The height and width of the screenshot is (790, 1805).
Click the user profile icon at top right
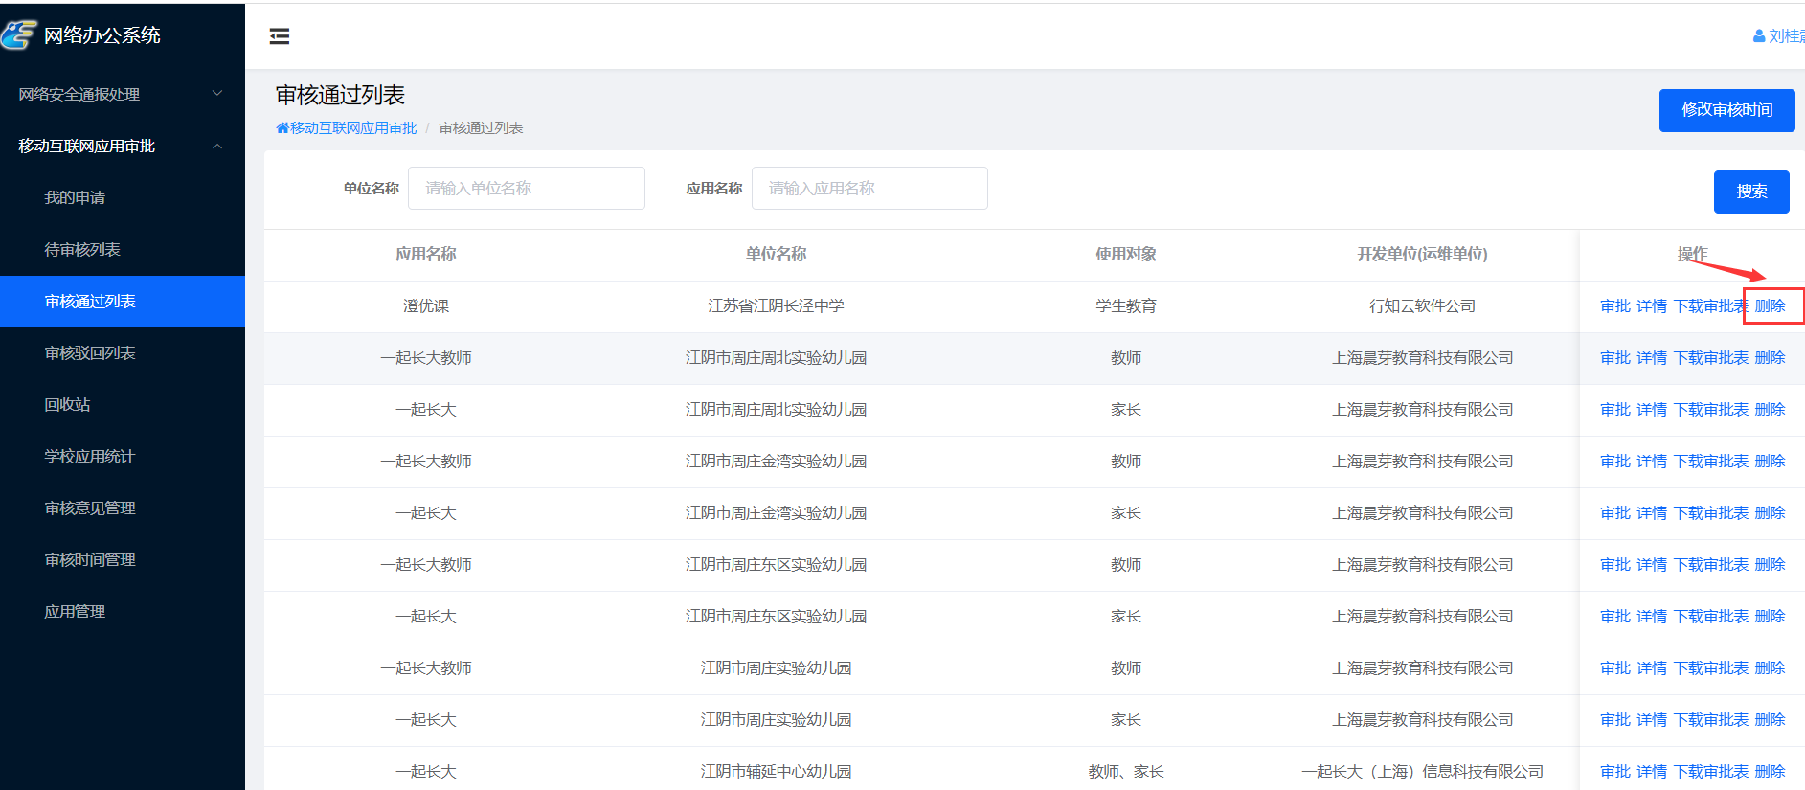click(x=1759, y=36)
